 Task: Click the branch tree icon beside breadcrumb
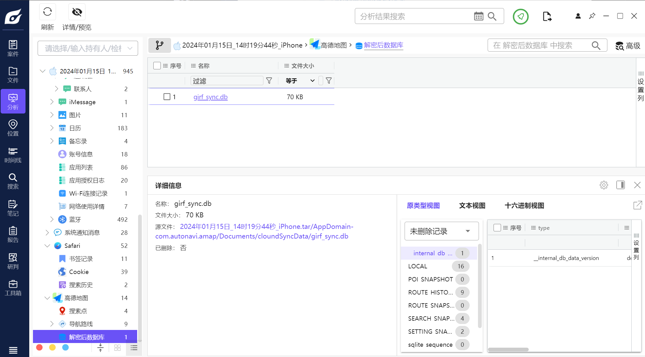(160, 45)
